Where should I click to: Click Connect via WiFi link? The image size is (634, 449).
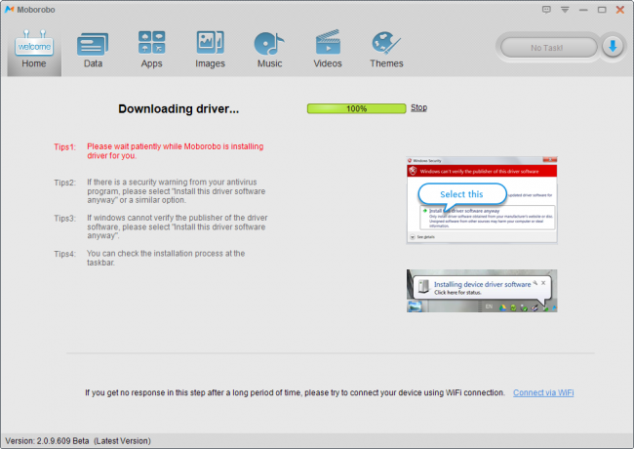(543, 392)
